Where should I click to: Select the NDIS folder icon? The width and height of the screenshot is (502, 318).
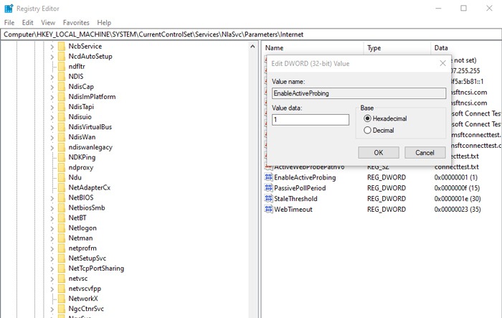(62, 77)
